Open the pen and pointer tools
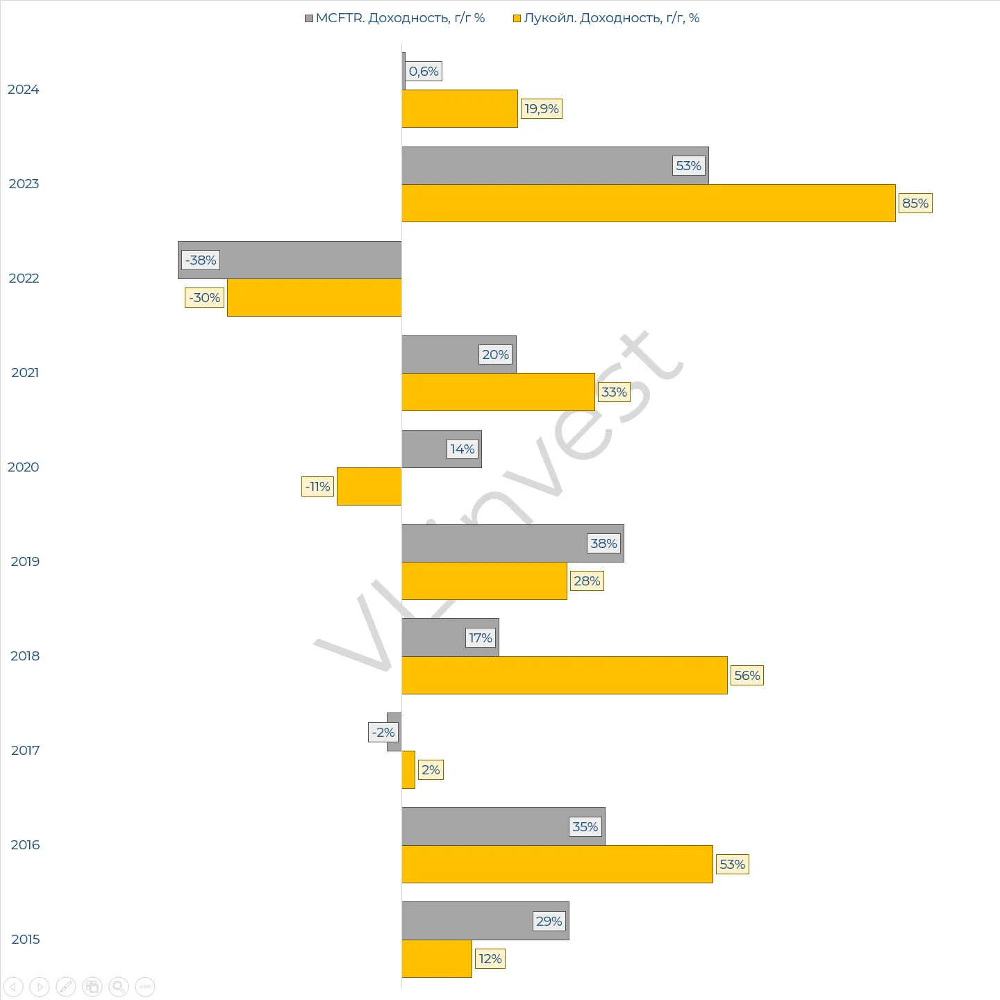 point(66,986)
